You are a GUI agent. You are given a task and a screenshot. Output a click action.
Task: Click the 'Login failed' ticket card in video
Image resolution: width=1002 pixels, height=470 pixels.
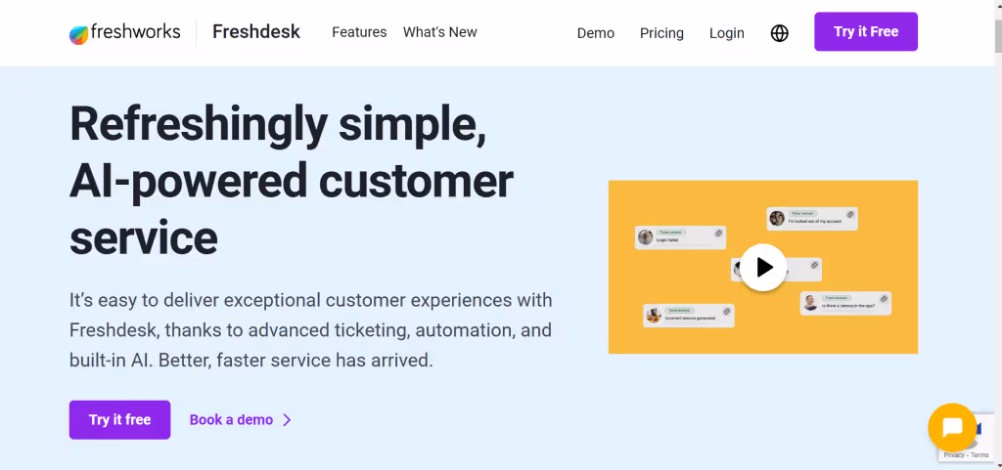pyautogui.click(x=681, y=237)
